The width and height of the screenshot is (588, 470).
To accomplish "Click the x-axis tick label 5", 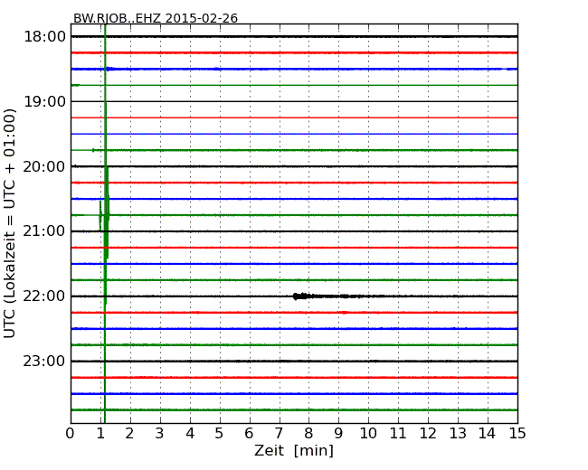I will tap(220, 434).
